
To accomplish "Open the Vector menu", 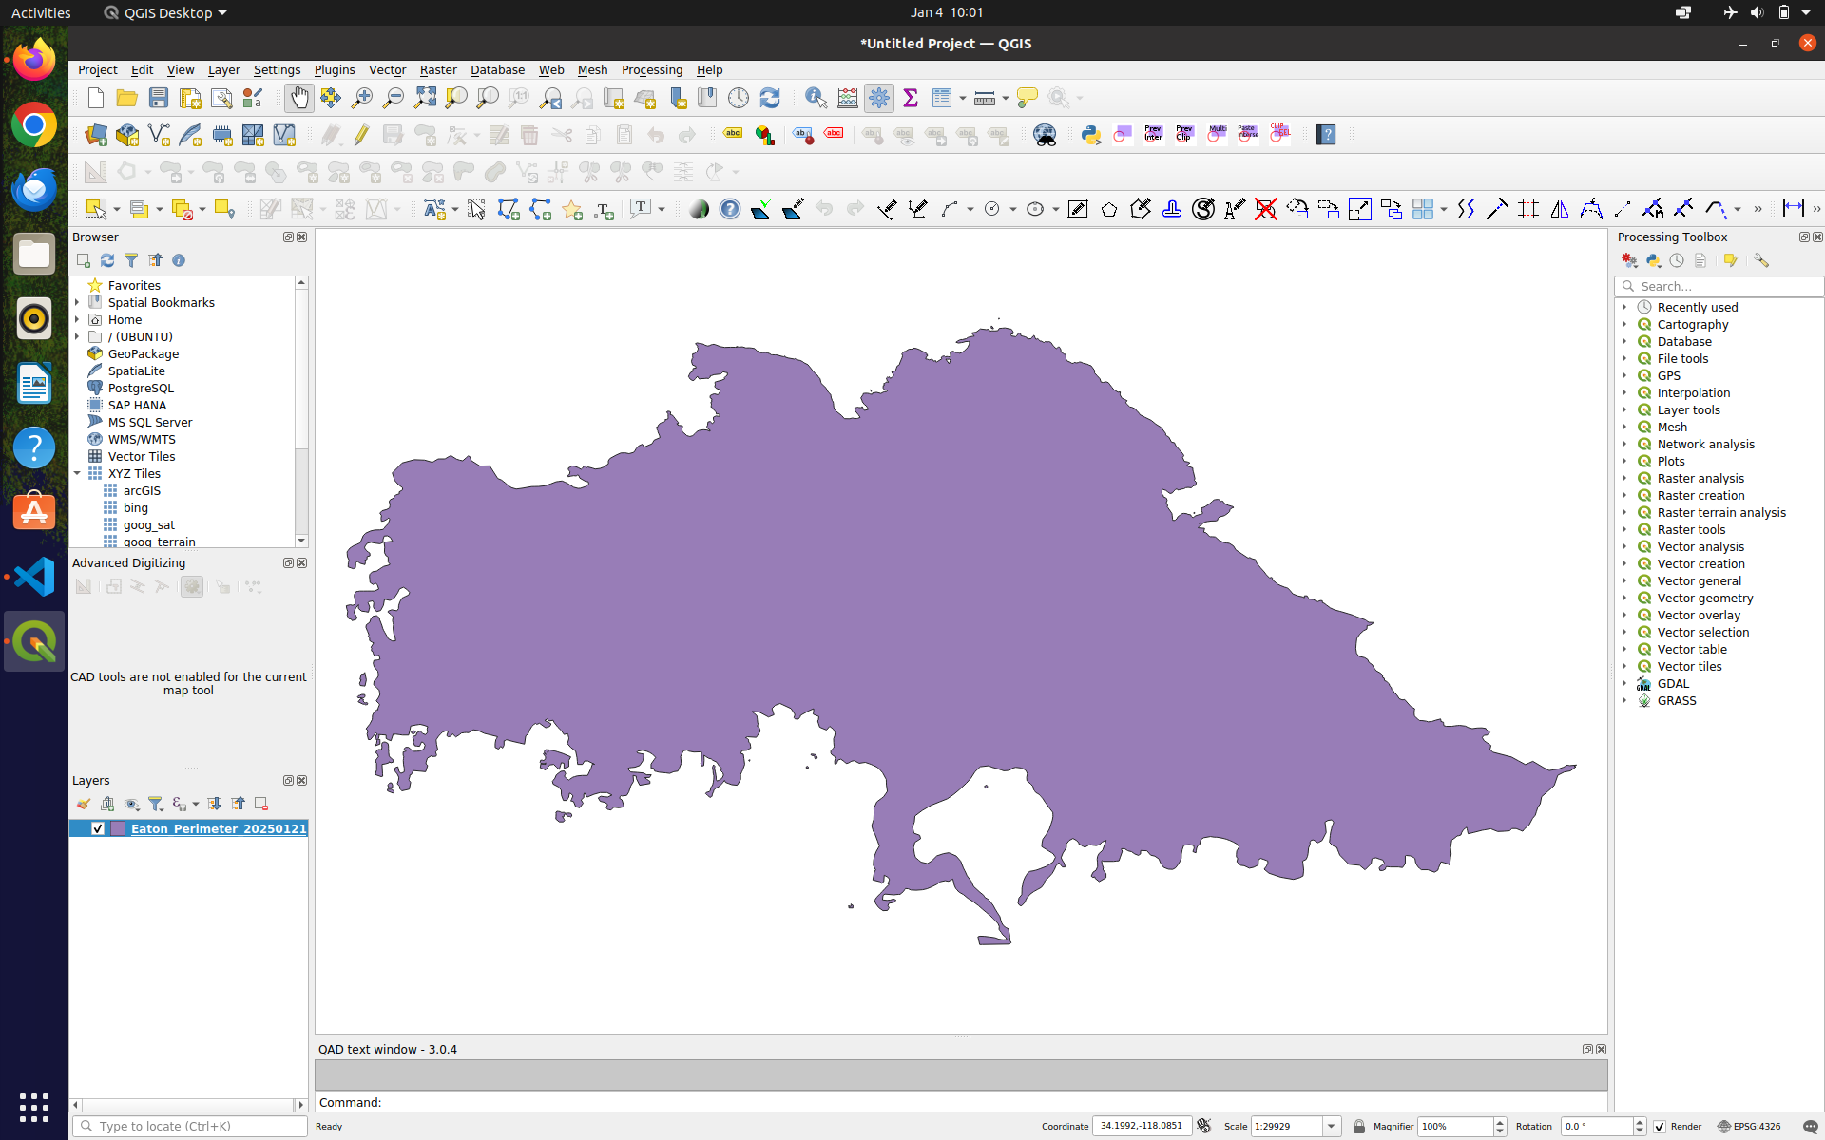I will 387,69.
